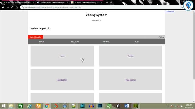Open the blue play-arrow taskbar icon

click(x=83, y=106)
